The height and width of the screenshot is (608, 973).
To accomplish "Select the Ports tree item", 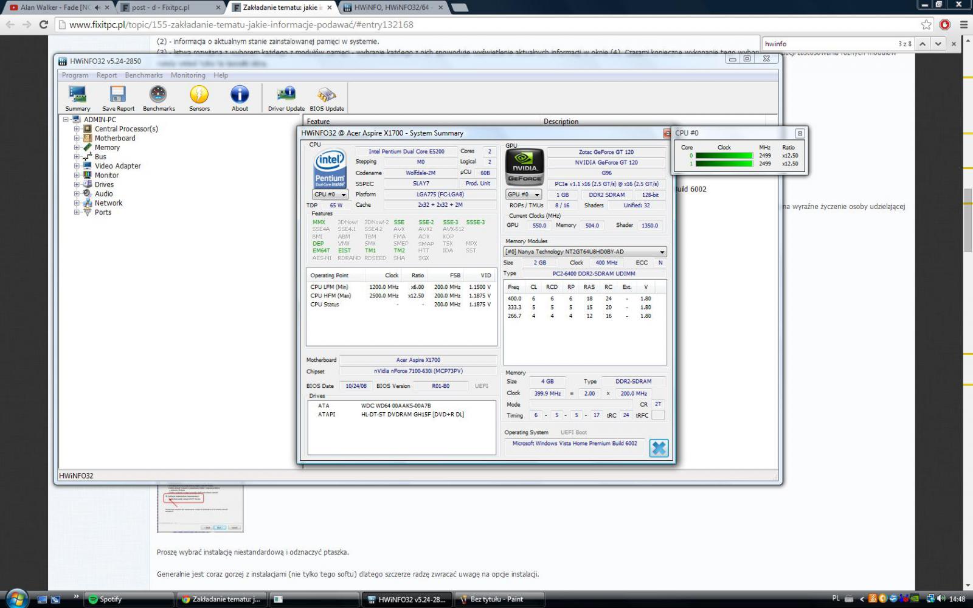I will click(103, 212).
